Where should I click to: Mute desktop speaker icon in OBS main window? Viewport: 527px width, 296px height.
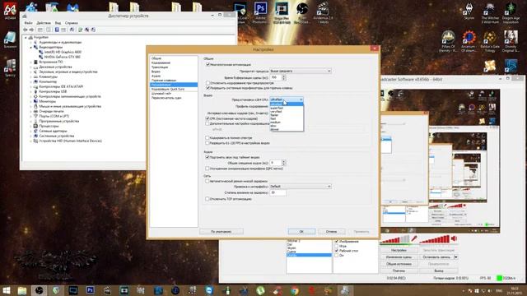(454, 238)
